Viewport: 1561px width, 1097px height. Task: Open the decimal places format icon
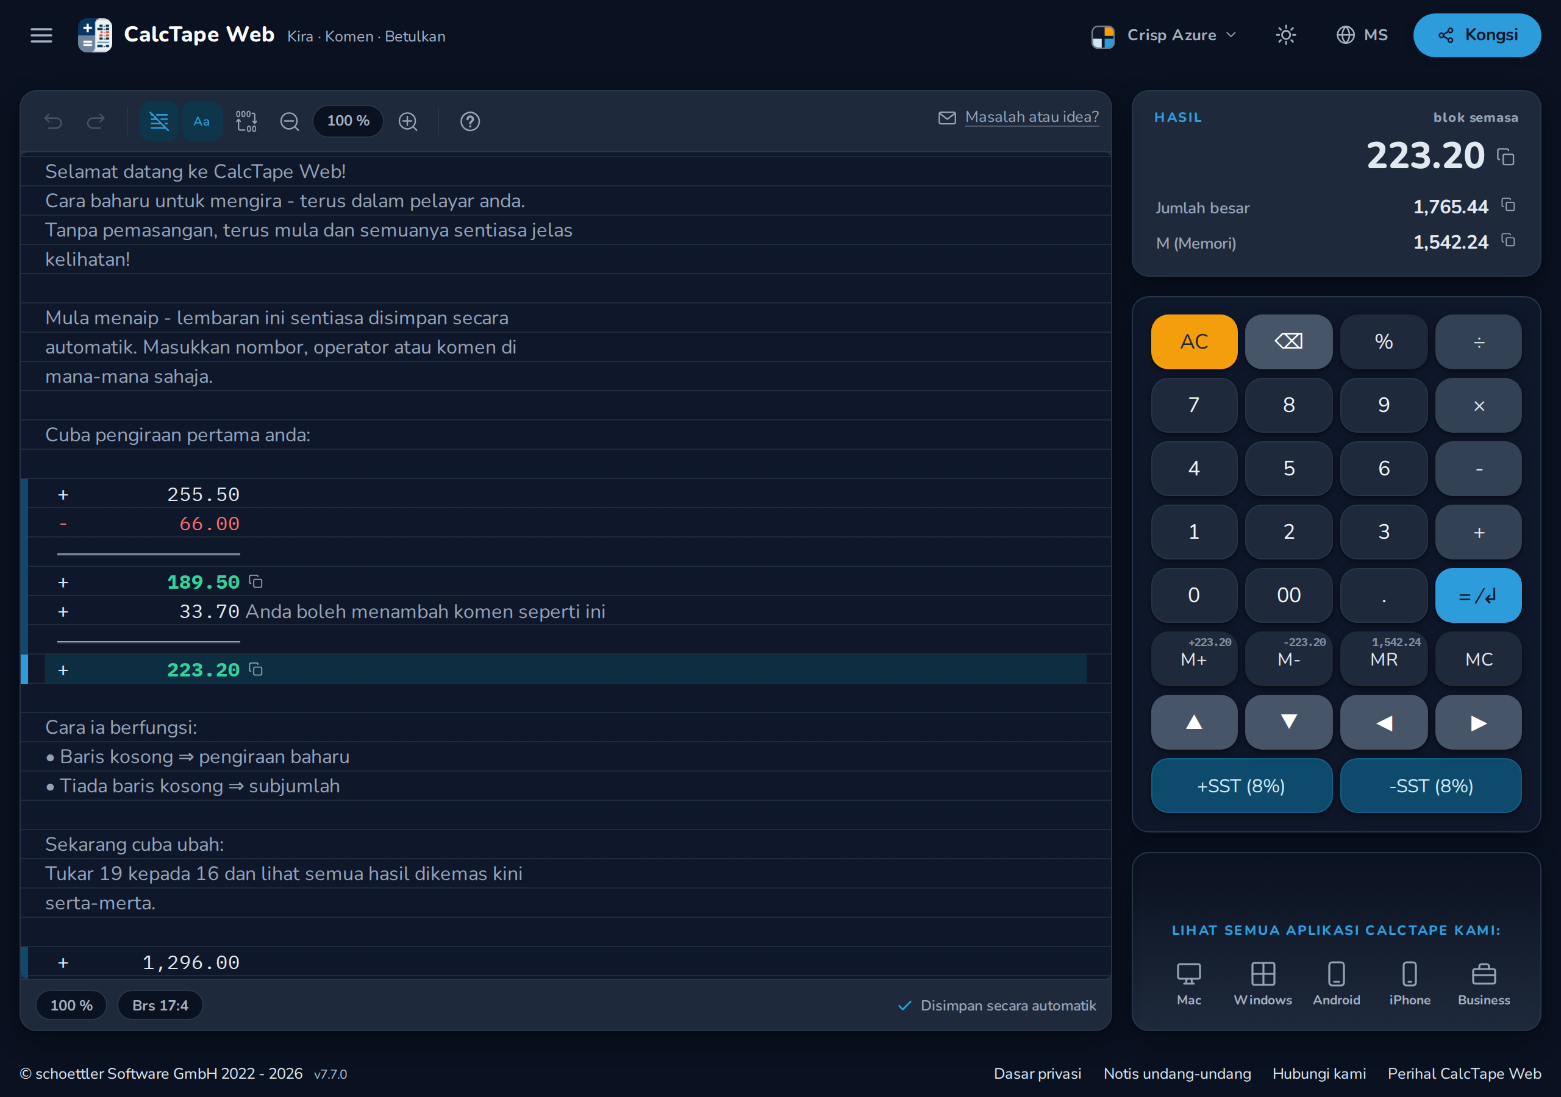[246, 121]
